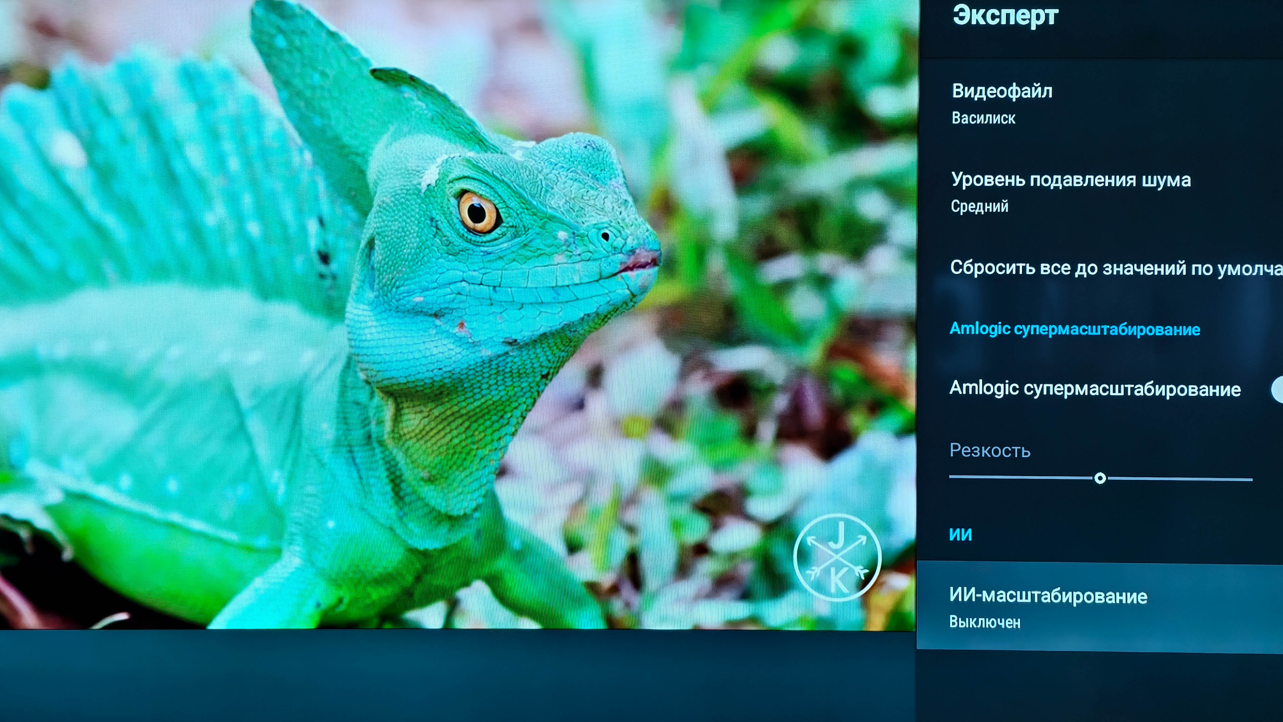1283x722 pixels.
Task: Click the Резкость slider handle knob
Action: (1100, 479)
